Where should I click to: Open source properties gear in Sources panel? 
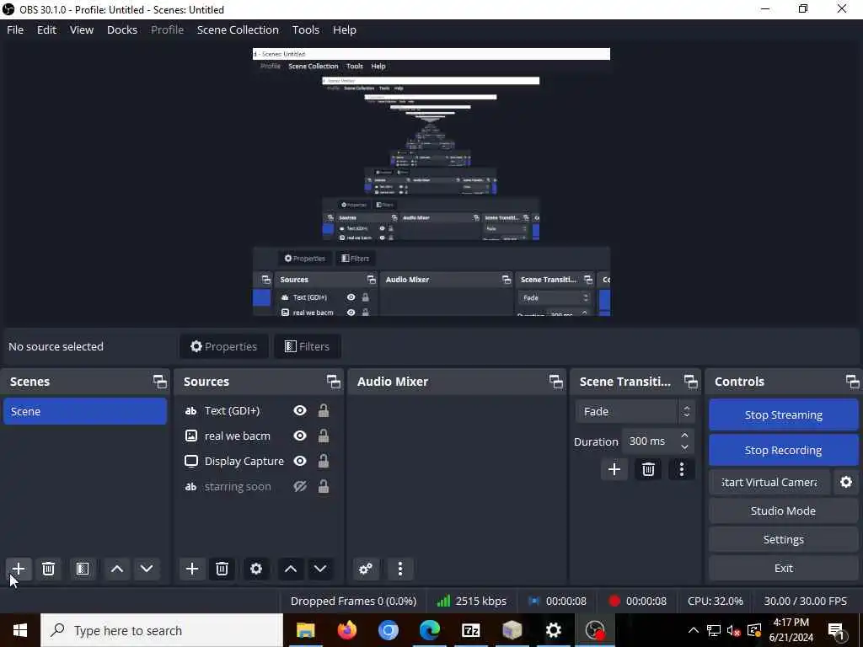tap(256, 569)
